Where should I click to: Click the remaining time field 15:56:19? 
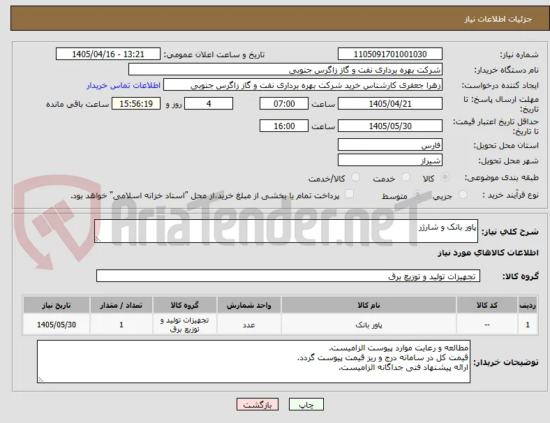(x=136, y=103)
